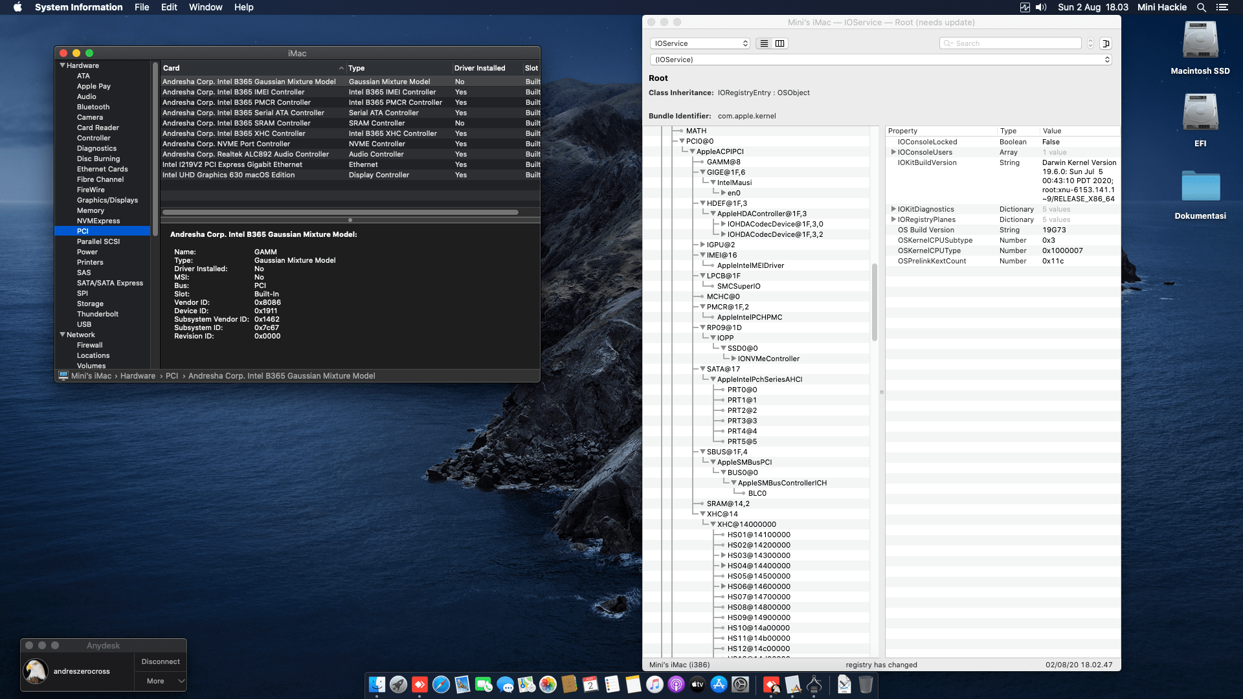Expand the IGPU@2 tree node

click(x=702, y=245)
